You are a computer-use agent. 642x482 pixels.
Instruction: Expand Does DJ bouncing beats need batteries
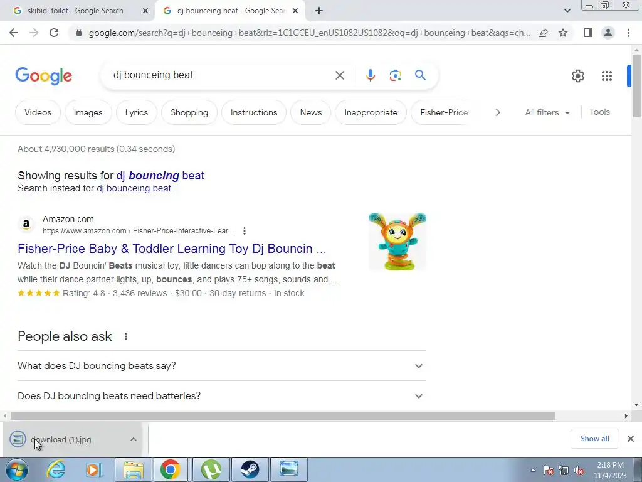pyautogui.click(x=221, y=396)
